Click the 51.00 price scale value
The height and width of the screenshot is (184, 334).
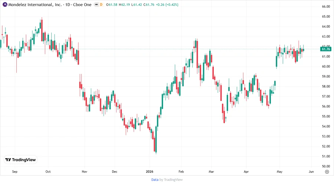326,156
